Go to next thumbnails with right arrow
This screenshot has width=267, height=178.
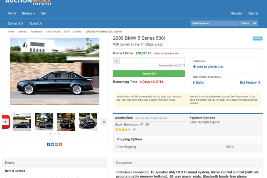click(x=104, y=122)
